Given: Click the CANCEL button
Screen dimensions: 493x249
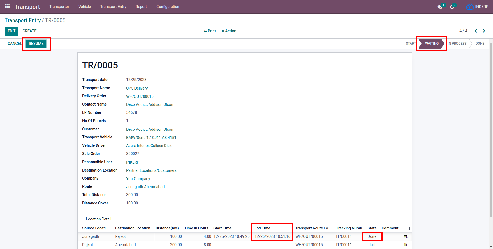Looking at the screenshot, I should (x=14, y=44).
